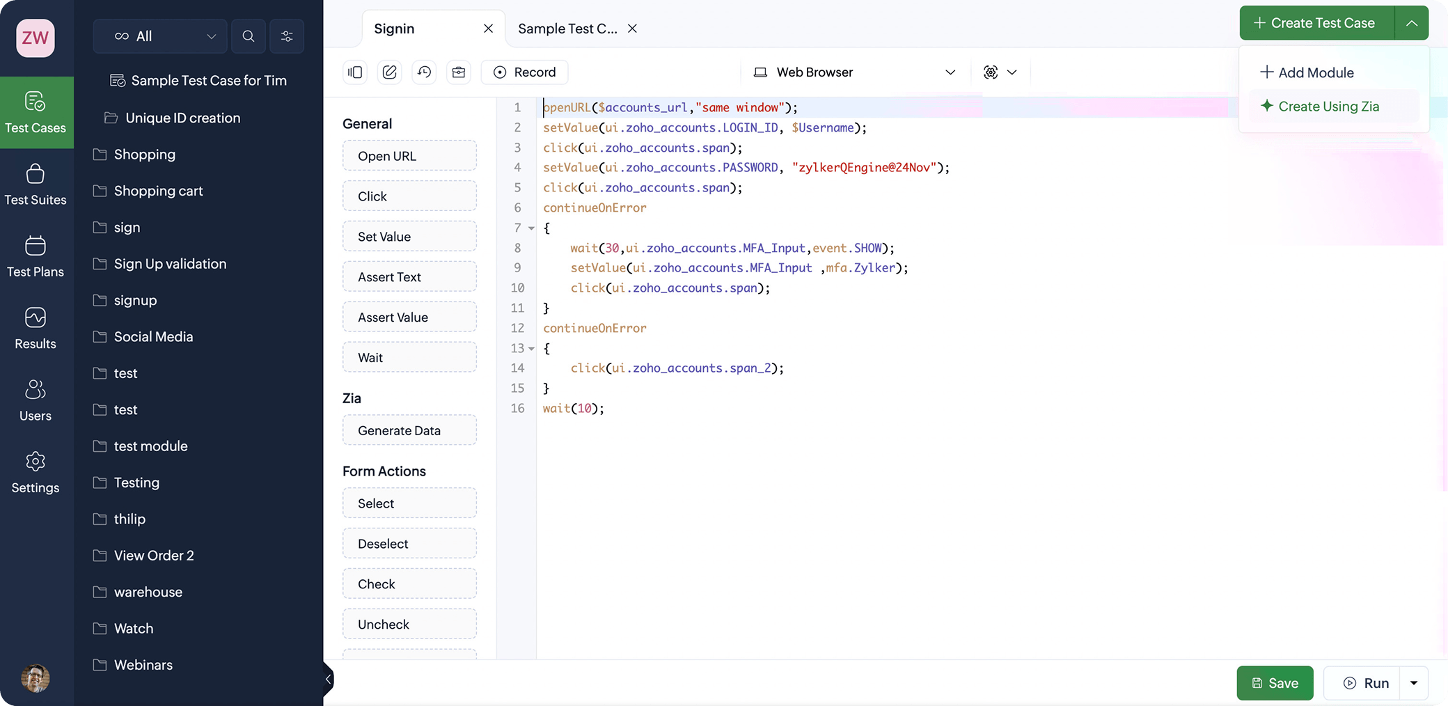Open the View Order 2 folder

click(x=144, y=556)
